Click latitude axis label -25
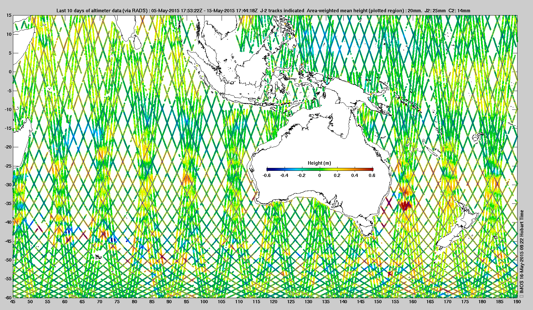 [8, 166]
